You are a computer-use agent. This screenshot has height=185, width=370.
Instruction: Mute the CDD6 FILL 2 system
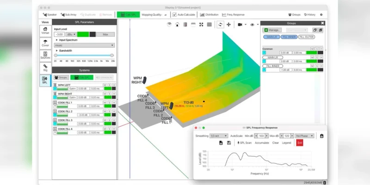(x=105, y=111)
